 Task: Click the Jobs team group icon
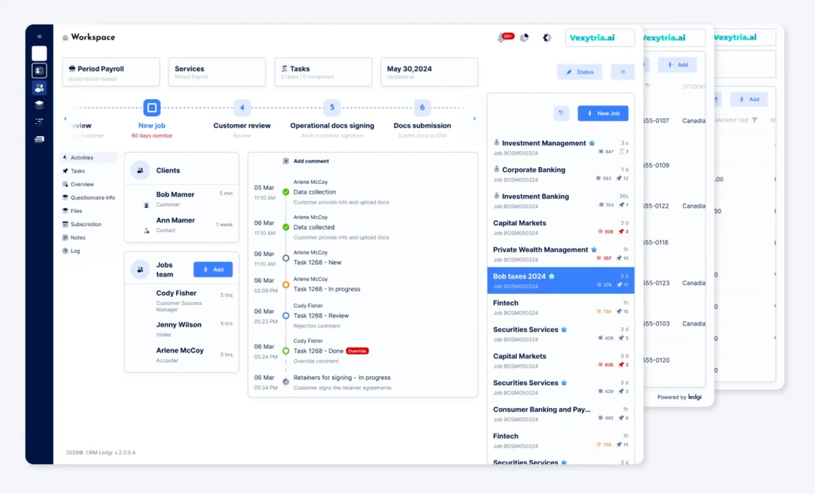point(140,269)
